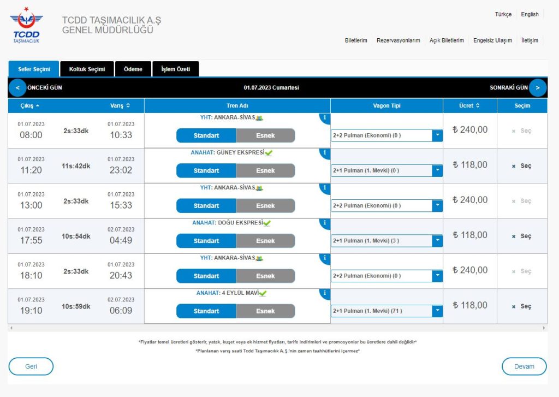
Task: Open info icon for 4 Eylül Mavi train
Action: pyautogui.click(x=325, y=293)
